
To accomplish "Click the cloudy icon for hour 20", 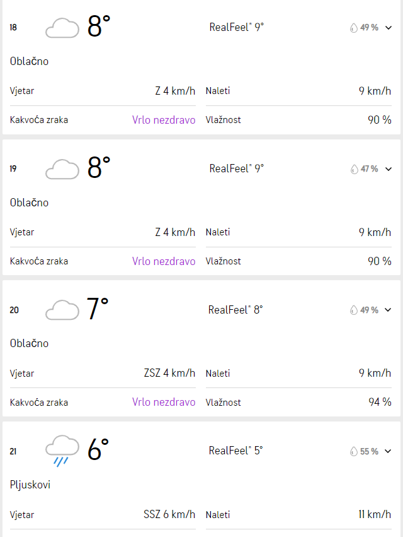I will (62, 310).
